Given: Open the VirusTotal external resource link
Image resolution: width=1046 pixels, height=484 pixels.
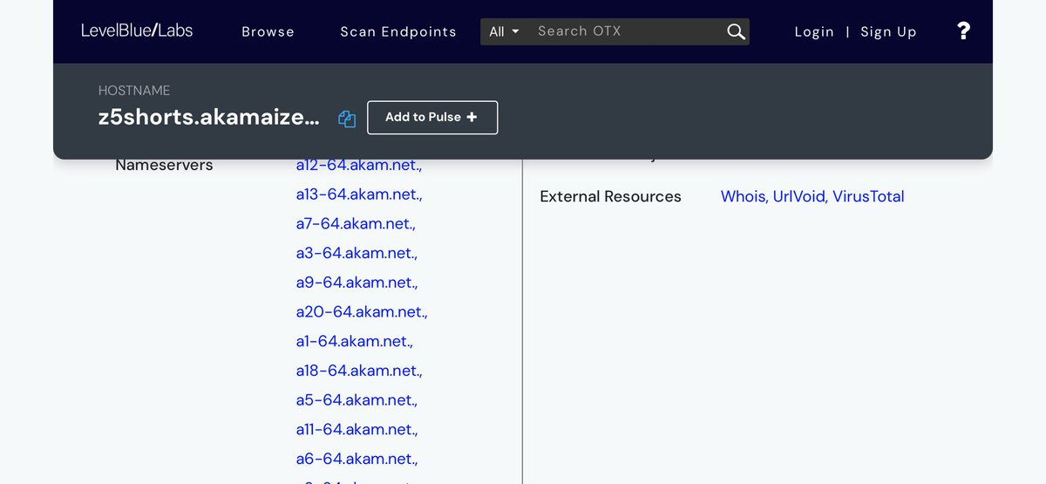Looking at the screenshot, I should (868, 196).
